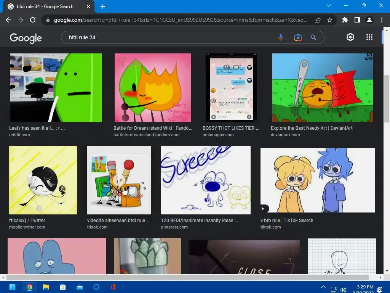Open Google quick settings gear
The image size is (390, 293).
(350, 37)
